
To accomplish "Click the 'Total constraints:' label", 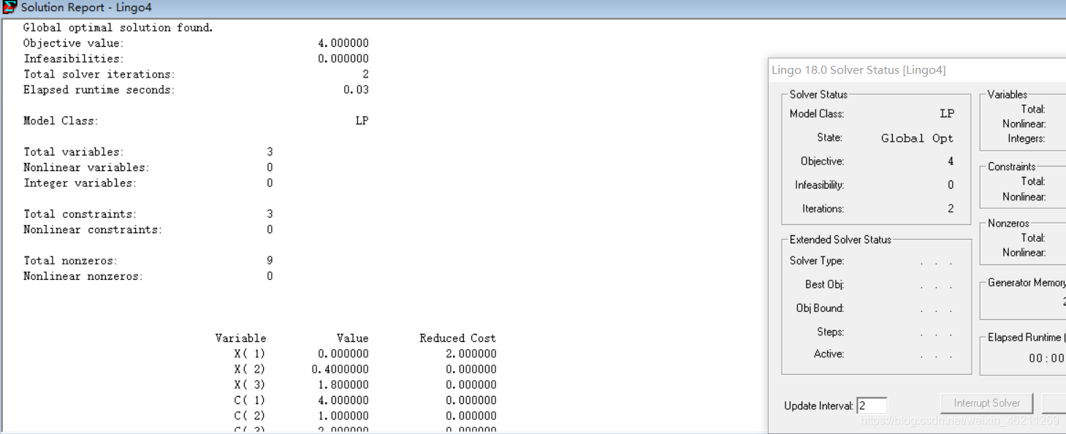I will coord(80,214).
